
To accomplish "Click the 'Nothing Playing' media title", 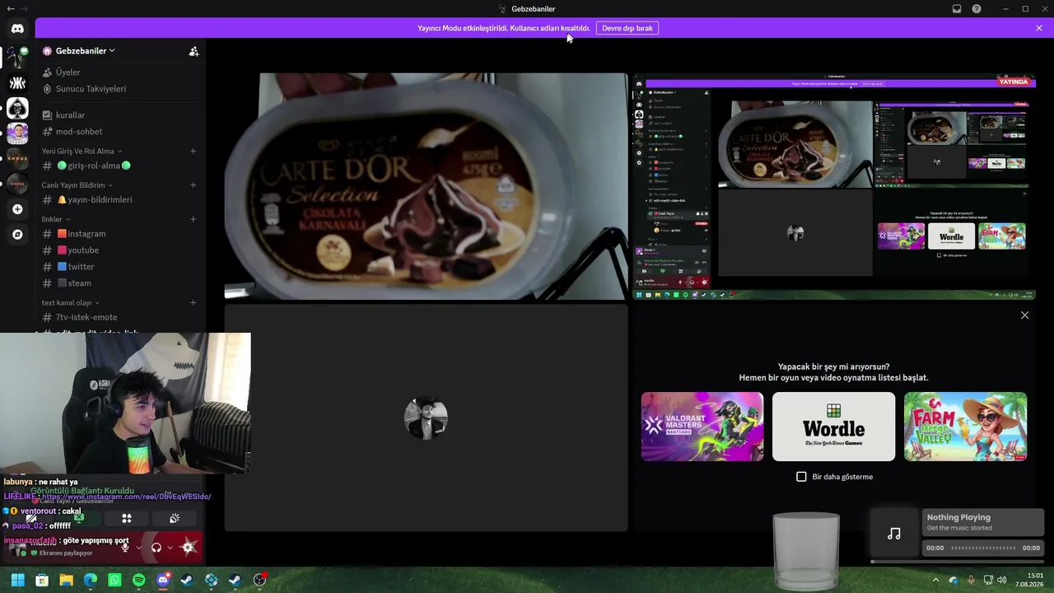I will click(x=958, y=517).
